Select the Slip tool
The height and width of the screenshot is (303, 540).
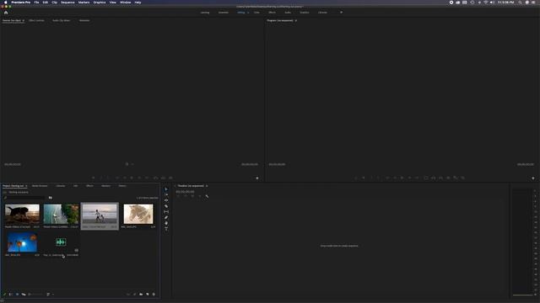pos(166,211)
